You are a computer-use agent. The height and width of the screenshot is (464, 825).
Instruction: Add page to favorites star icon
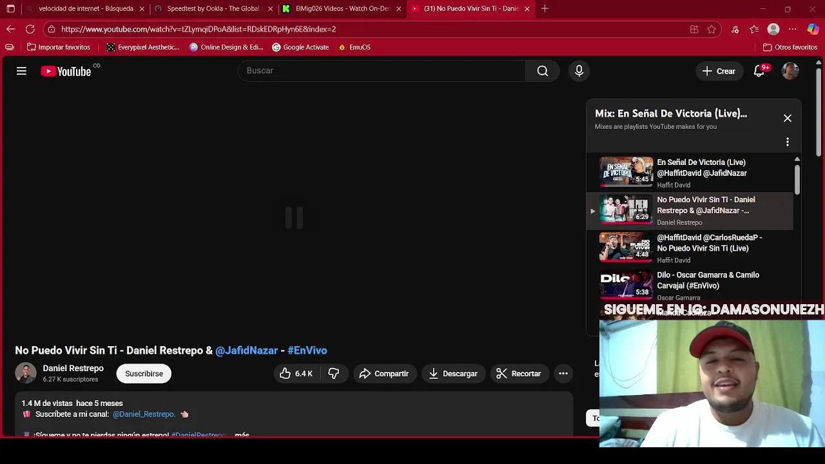[x=712, y=29]
